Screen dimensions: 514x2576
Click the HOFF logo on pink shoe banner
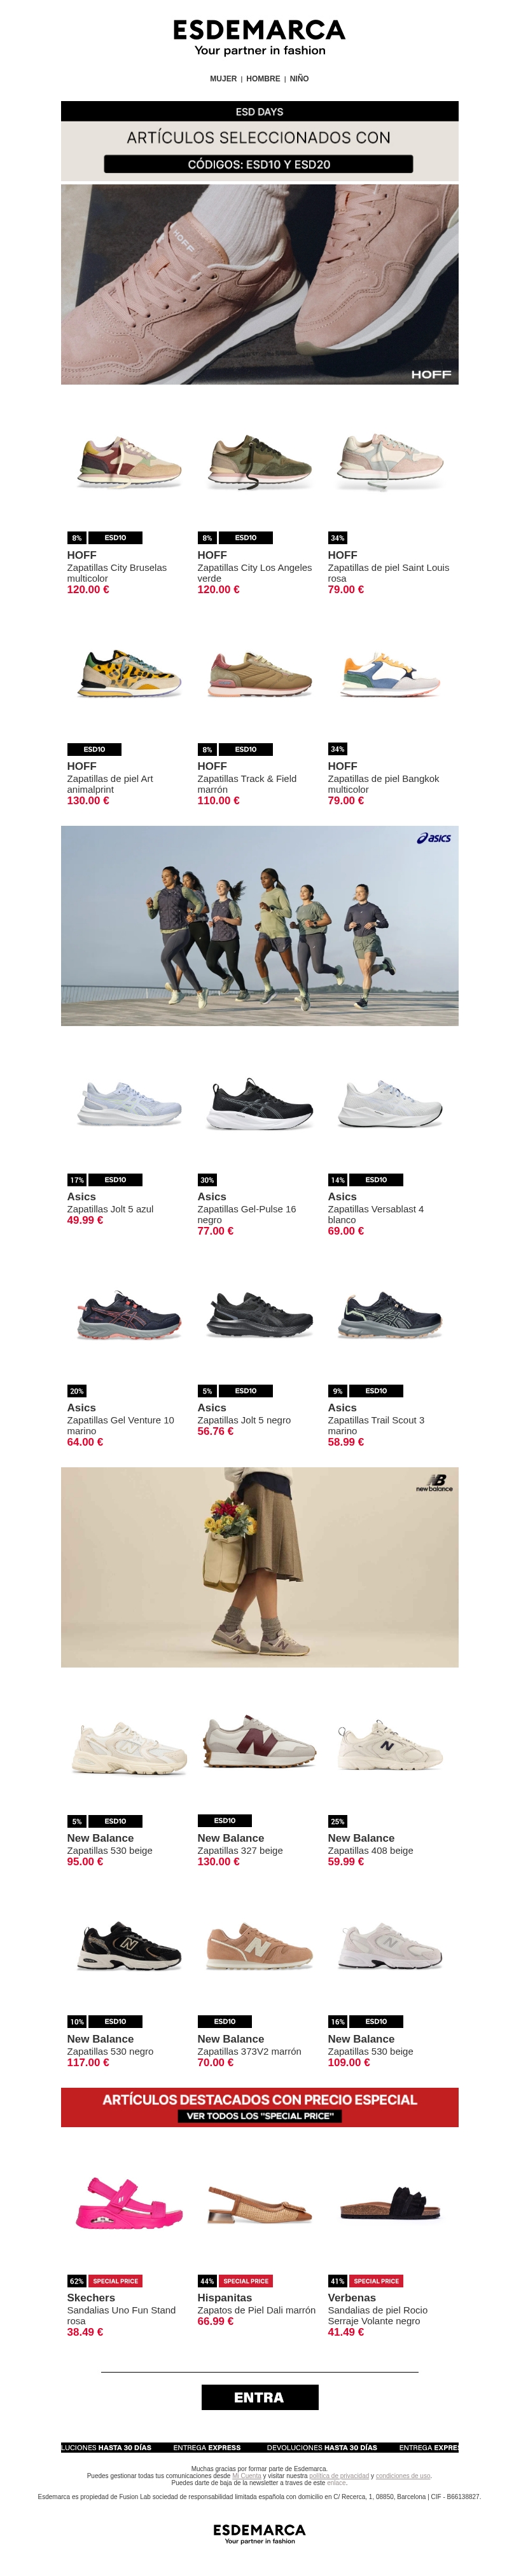point(431,374)
